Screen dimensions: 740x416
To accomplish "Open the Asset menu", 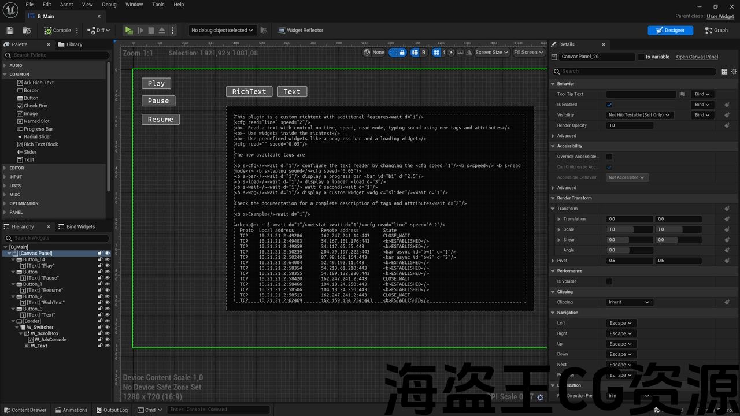I will tap(66, 5).
